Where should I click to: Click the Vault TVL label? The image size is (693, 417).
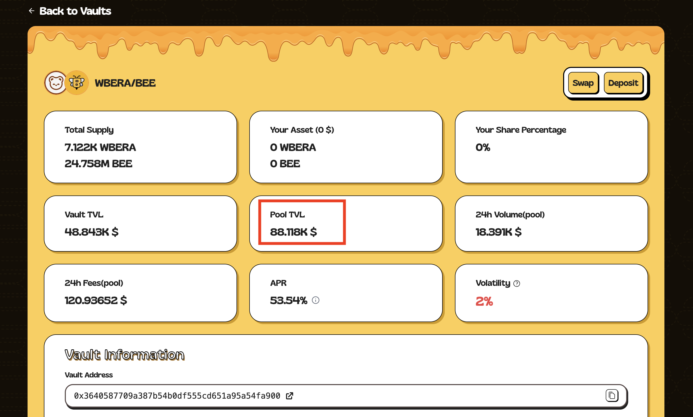pyautogui.click(x=84, y=215)
